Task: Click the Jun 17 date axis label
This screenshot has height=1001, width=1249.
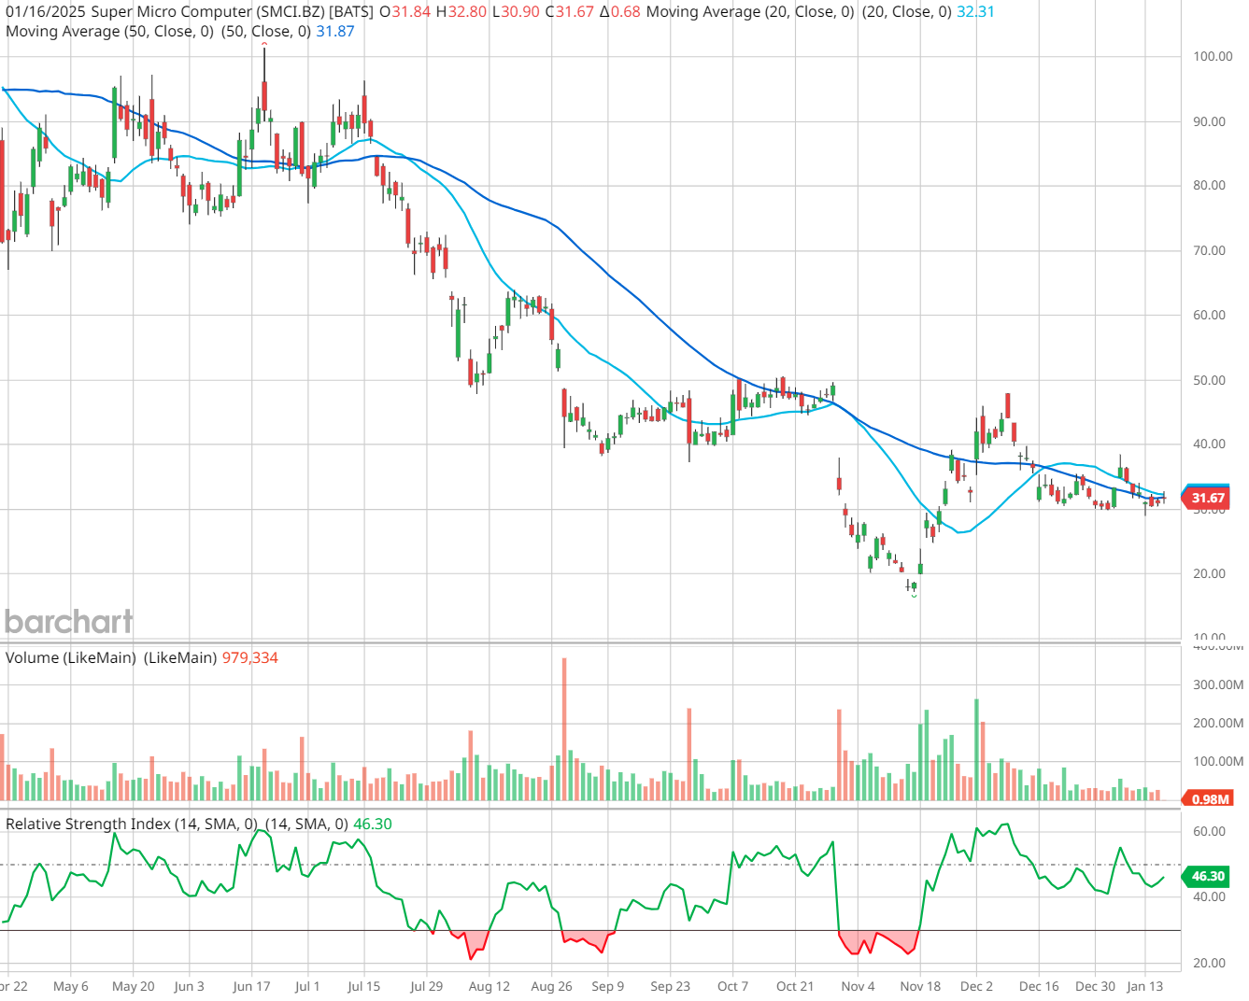Action: point(251,986)
